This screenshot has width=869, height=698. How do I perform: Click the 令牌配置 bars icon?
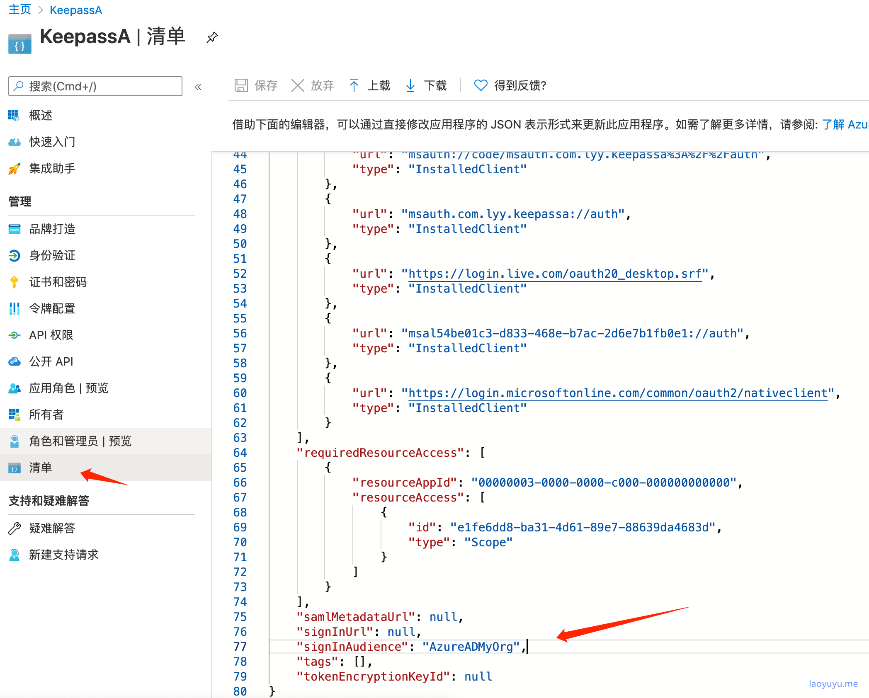click(14, 308)
